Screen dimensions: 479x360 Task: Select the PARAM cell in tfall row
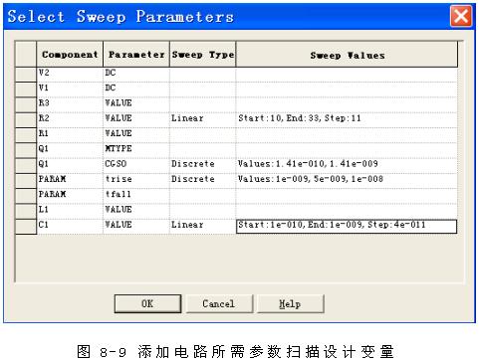[70, 195]
